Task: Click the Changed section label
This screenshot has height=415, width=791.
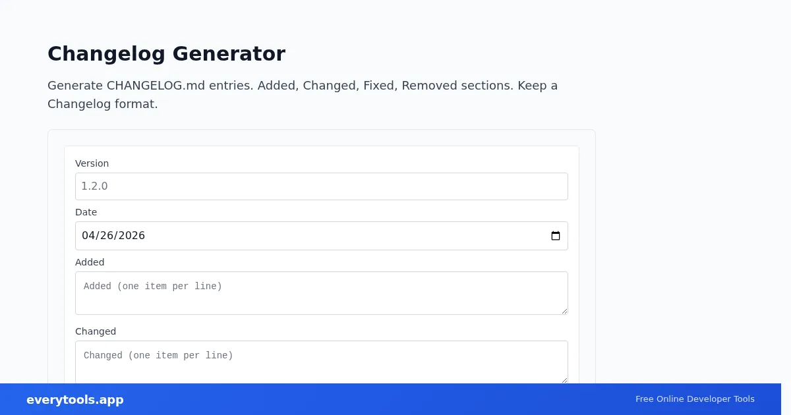Action: pyautogui.click(x=96, y=331)
